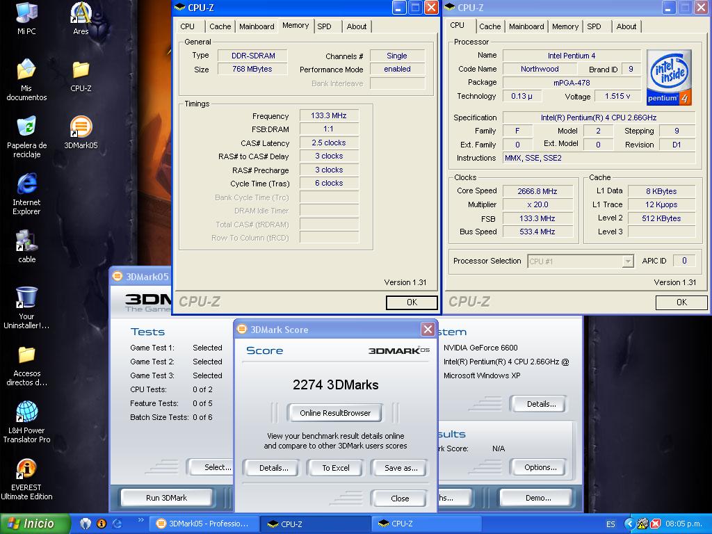712x534 pixels.
Task: Open the Cache tab in CPU window
Action: point(489,26)
